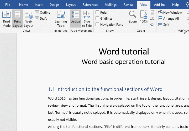Click the One Page zoom icon
189x131 pixels.
pyautogui.click(x=152, y=12)
